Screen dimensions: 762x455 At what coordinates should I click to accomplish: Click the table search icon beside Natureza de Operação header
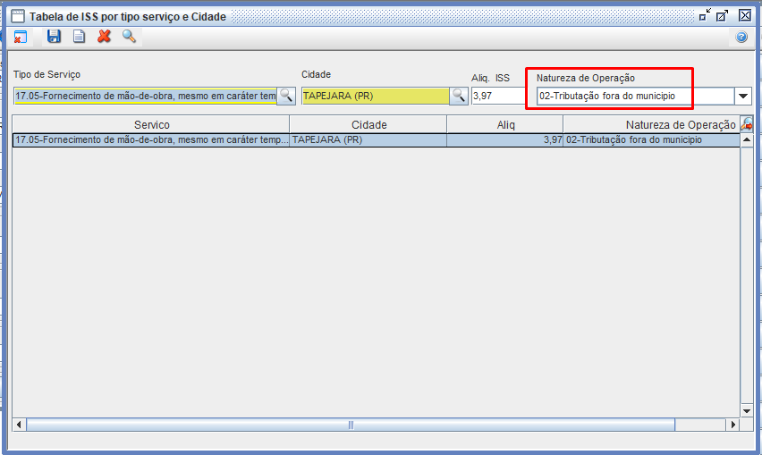(x=747, y=124)
